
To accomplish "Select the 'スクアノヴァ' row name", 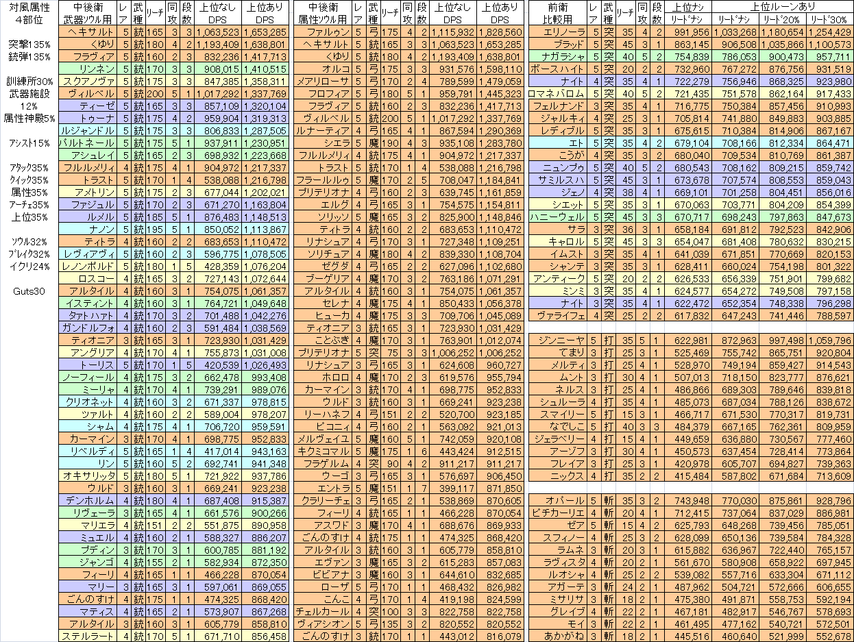I will (87, 81).
